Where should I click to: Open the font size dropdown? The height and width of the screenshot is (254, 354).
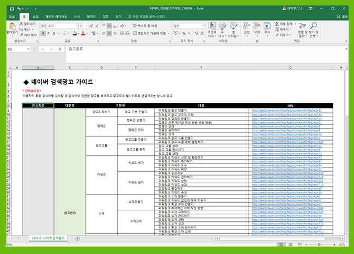click(x=87, y=26)
